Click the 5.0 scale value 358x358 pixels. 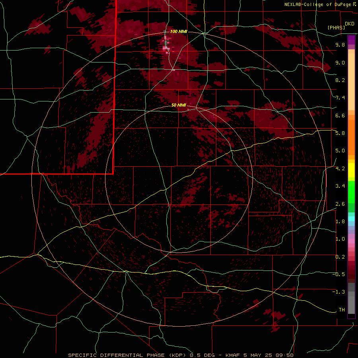(340, 151)
